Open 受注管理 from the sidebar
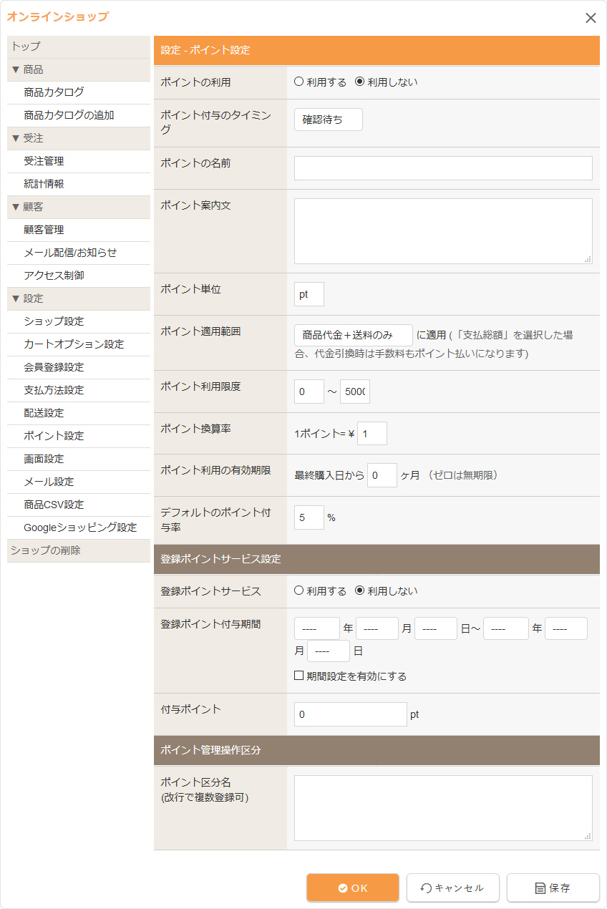607x909 pixels. coord(44,161)
